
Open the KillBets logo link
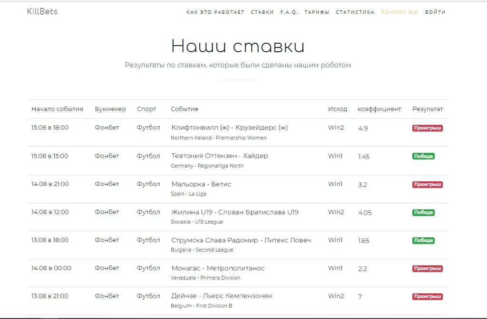tap(42, 11)
